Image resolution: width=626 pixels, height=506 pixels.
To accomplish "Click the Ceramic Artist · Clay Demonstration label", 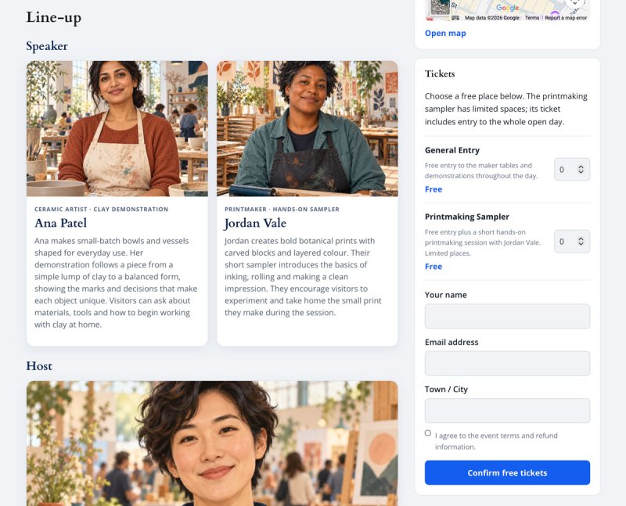I will coord(102,209).
